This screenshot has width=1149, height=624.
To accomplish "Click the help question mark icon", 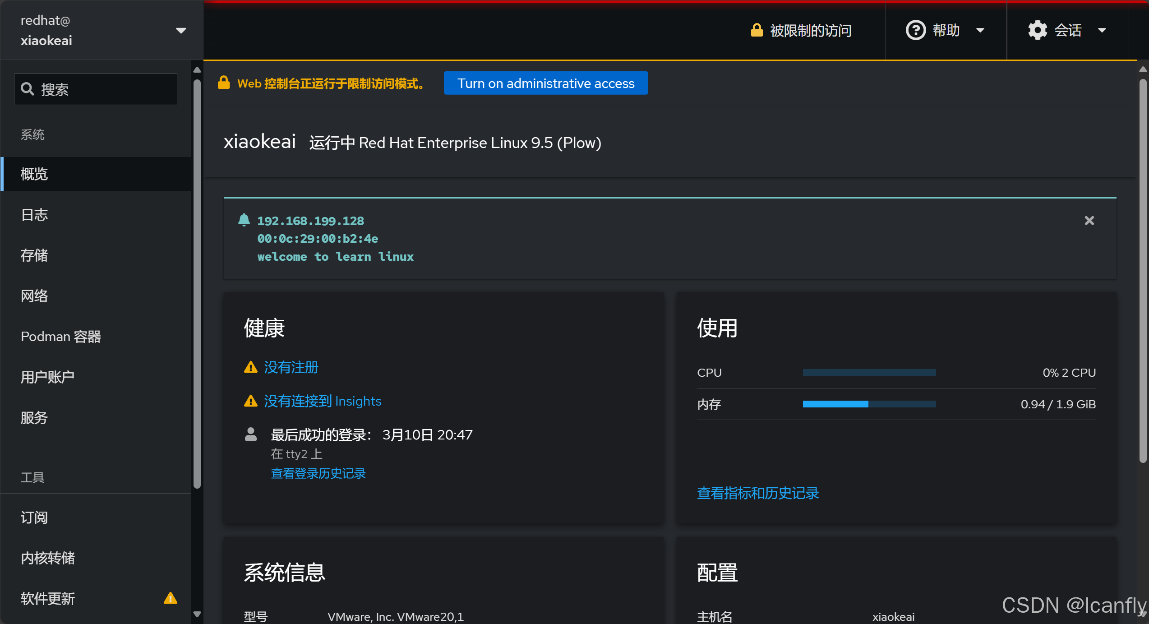I will tap(915, 30).
